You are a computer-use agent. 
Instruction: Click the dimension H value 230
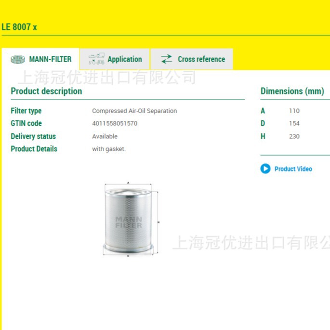coord(294,136)
